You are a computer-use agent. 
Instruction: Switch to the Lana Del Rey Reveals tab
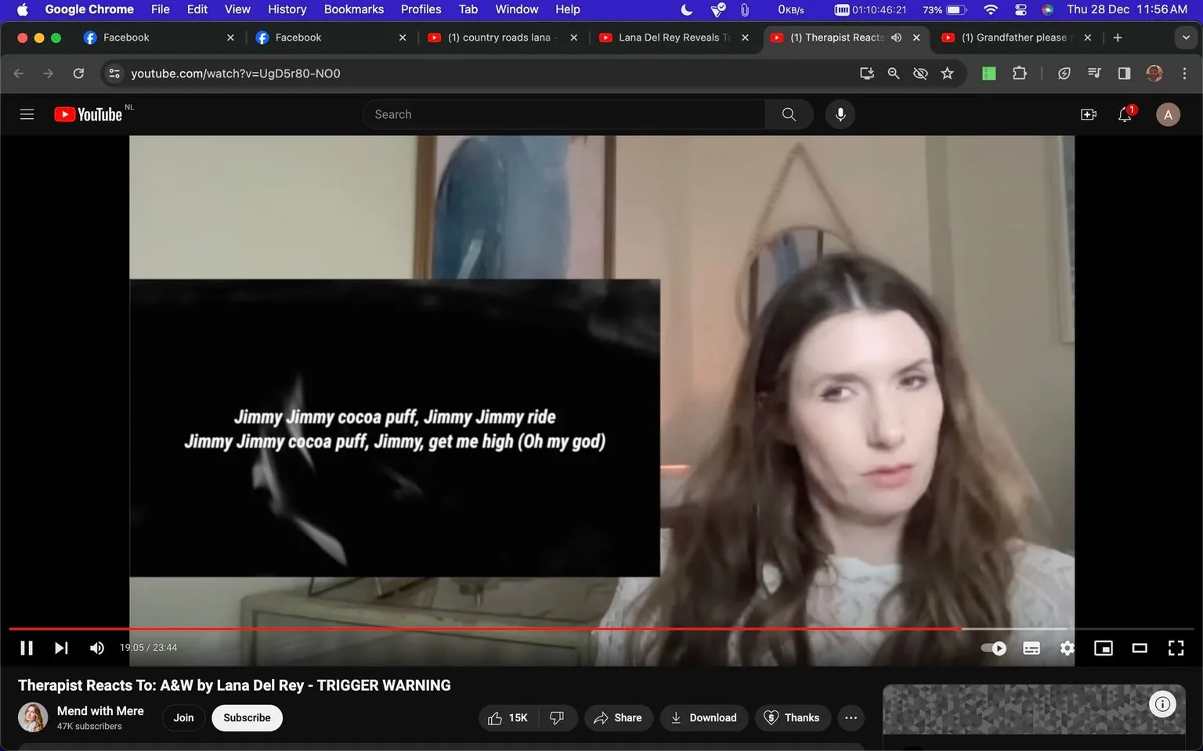(x=670, y=37)
